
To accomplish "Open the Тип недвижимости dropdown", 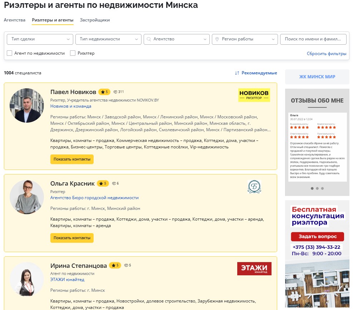I will (x=108, y=39).
